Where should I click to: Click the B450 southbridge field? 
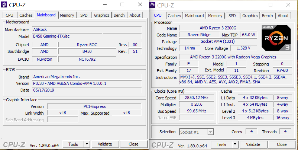coord(87,51)
